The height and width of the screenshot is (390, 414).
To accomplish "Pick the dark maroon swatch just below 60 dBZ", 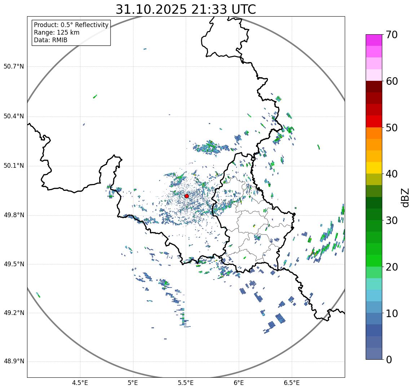I will (x=374, y=87).
